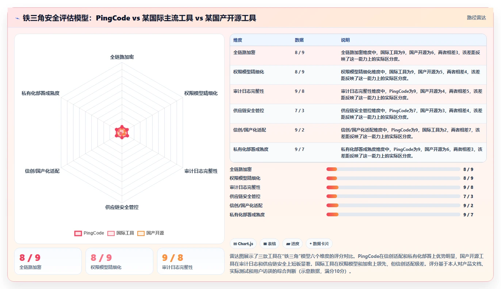Click 信创/国产化适配 cell in the table
This screenshot has height=289, width=501.
tap(250, 130)
